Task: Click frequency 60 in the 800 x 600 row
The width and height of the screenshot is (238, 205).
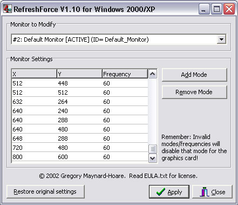Action: pyautogui.click(x=106, y=157)
